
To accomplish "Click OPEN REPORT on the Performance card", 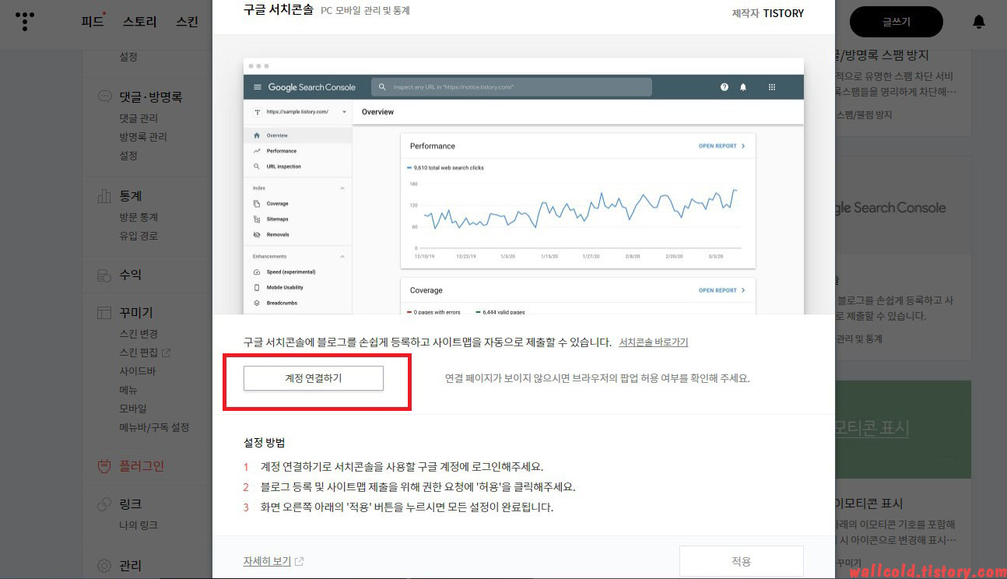I will click(x=721, y=146).
